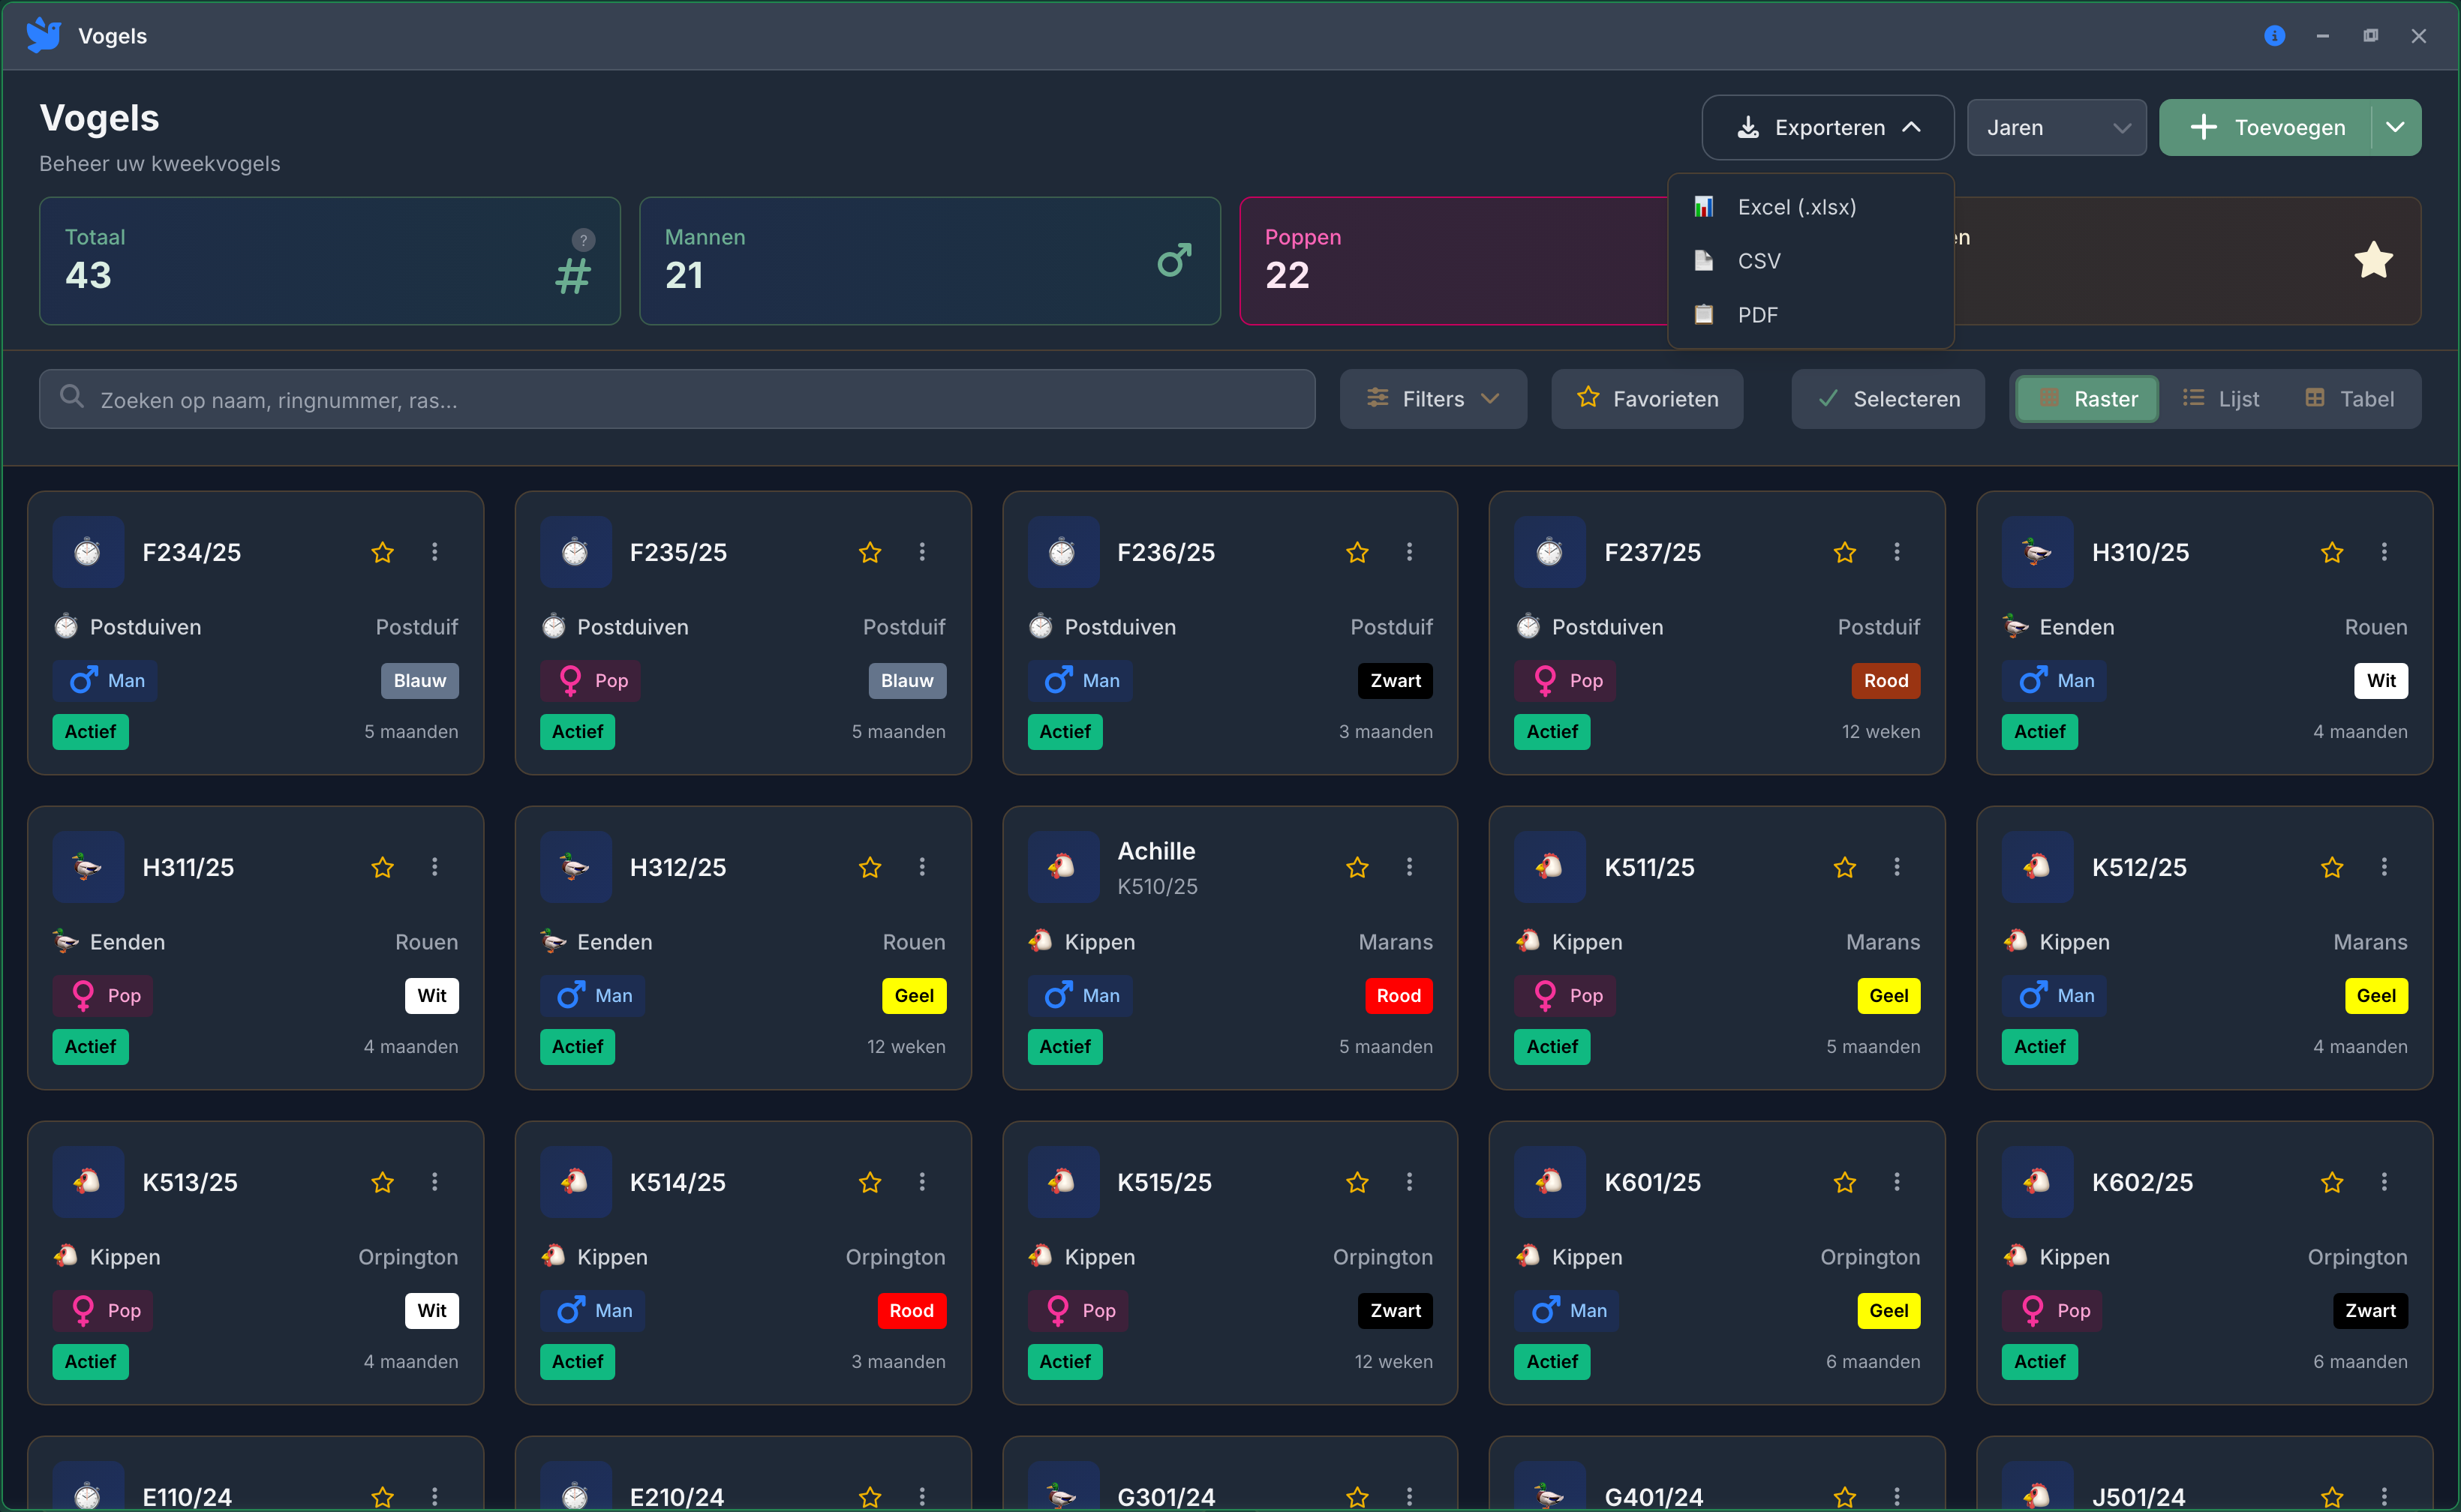Mark Achille as favorite with the star
2461x1512 pixels.
click(1357, 867)
